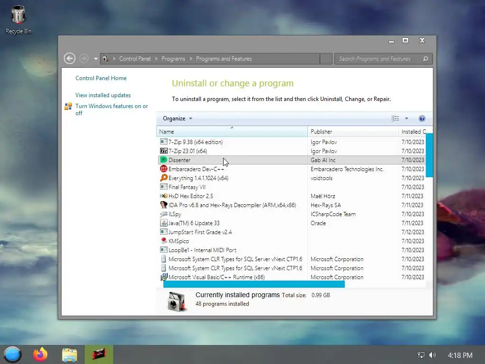Click Programs breadcrumb

coord(173,59)
